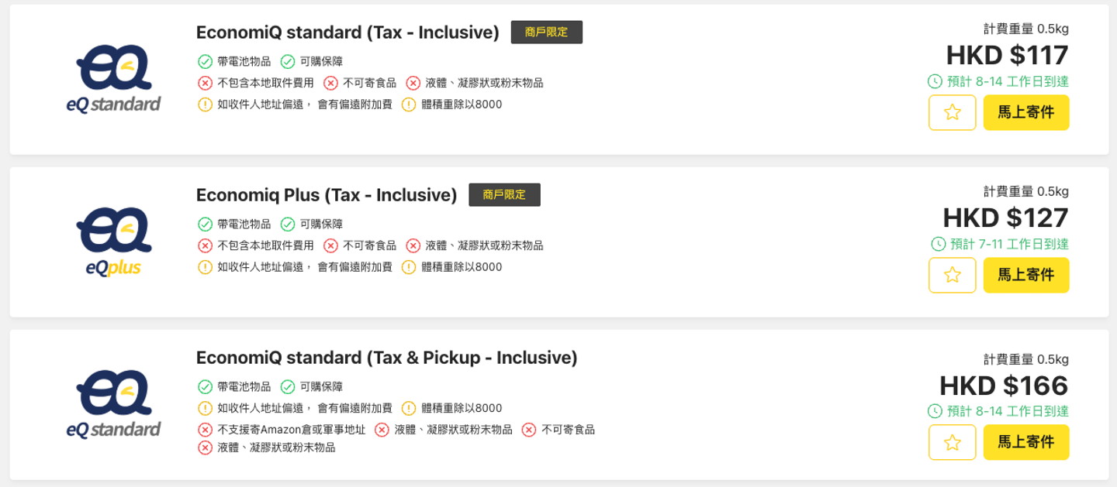
Task: Click the 商戶限定 badge beside EconomiQ standard
Action: click(546, 33)
